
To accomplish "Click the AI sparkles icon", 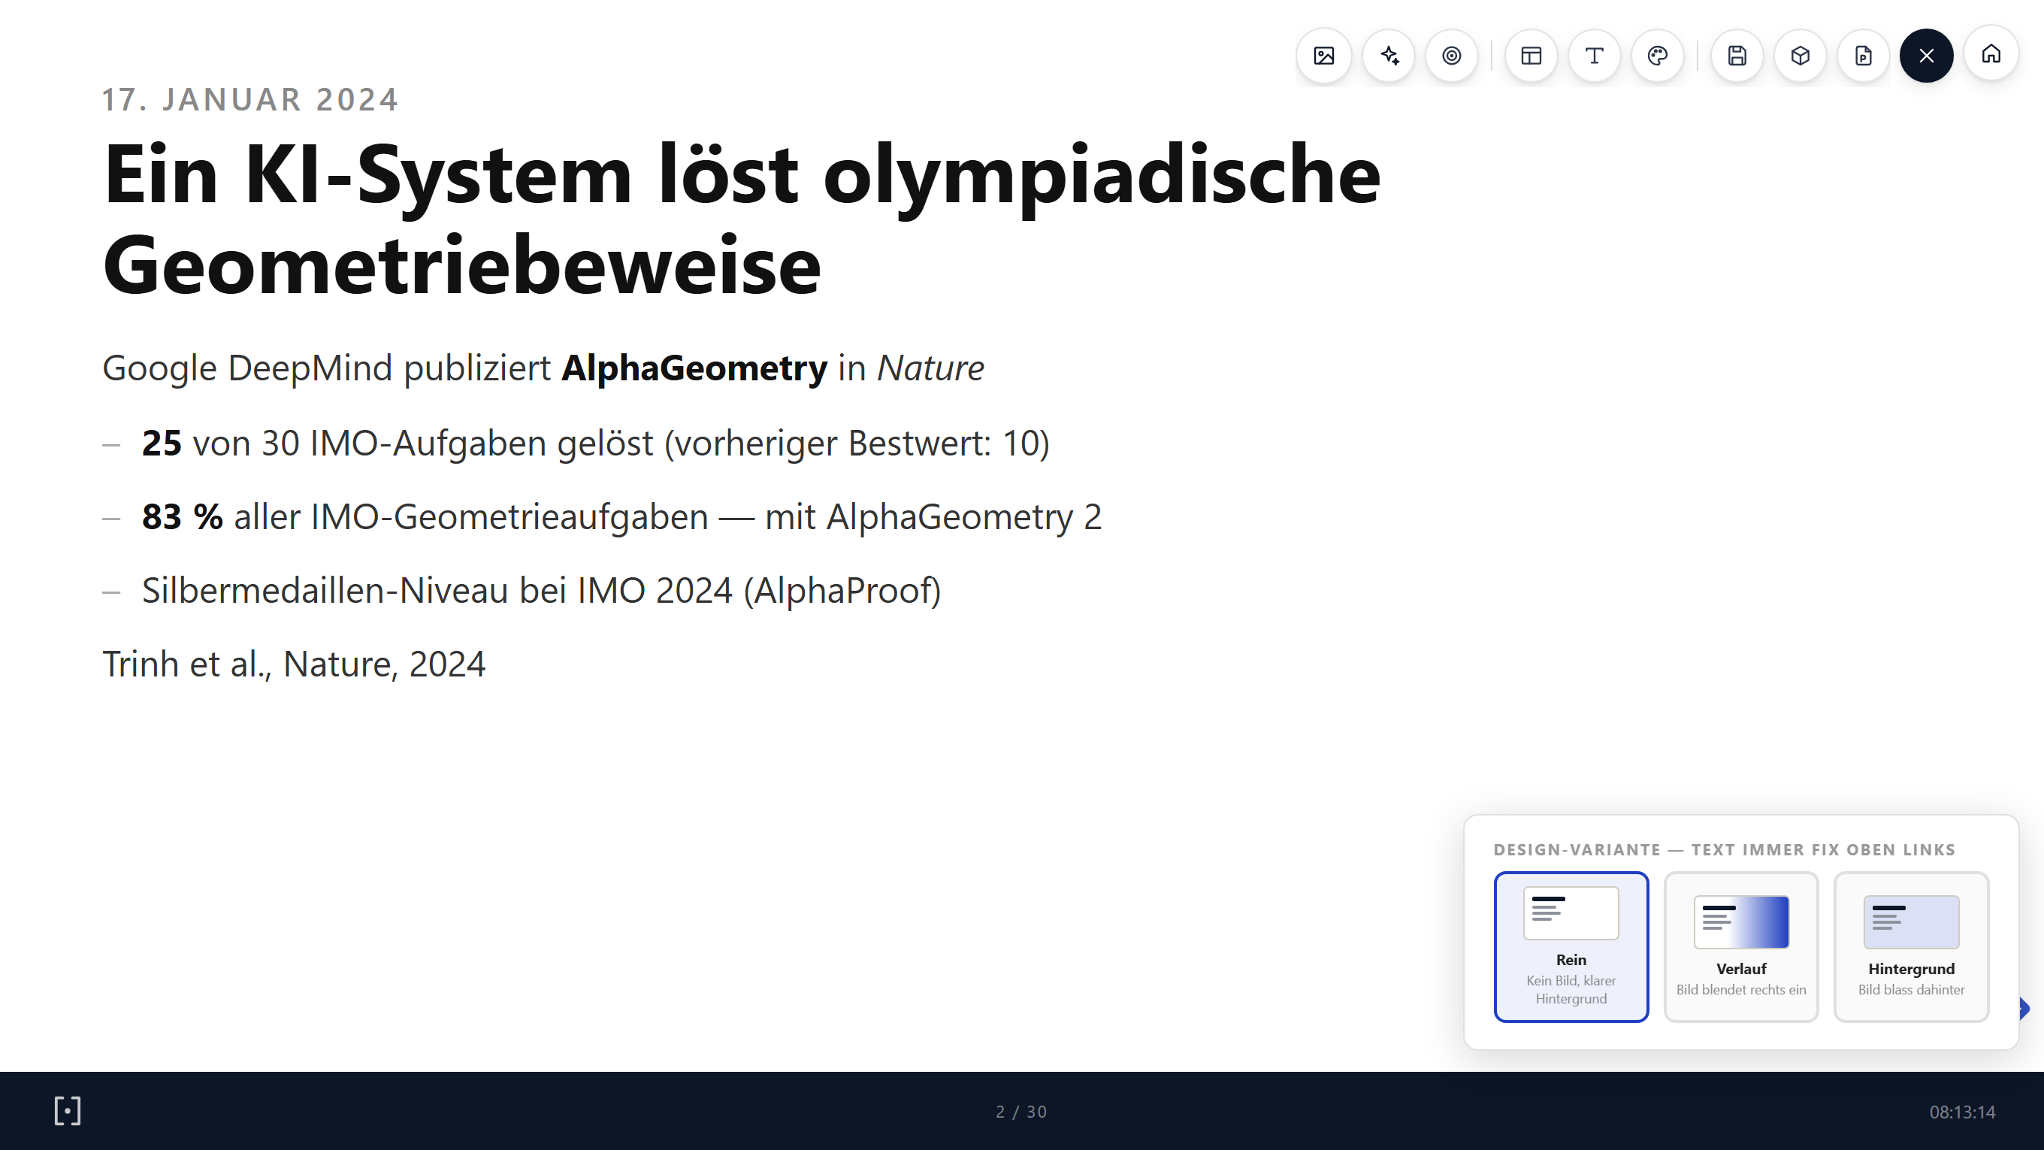I will coord(1389,56).
